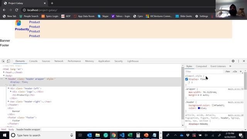247x139 pixels.
Task: Select header.header.wrapper in the breadcrumb
Action: pyautogui.click(x=28, y=130)
